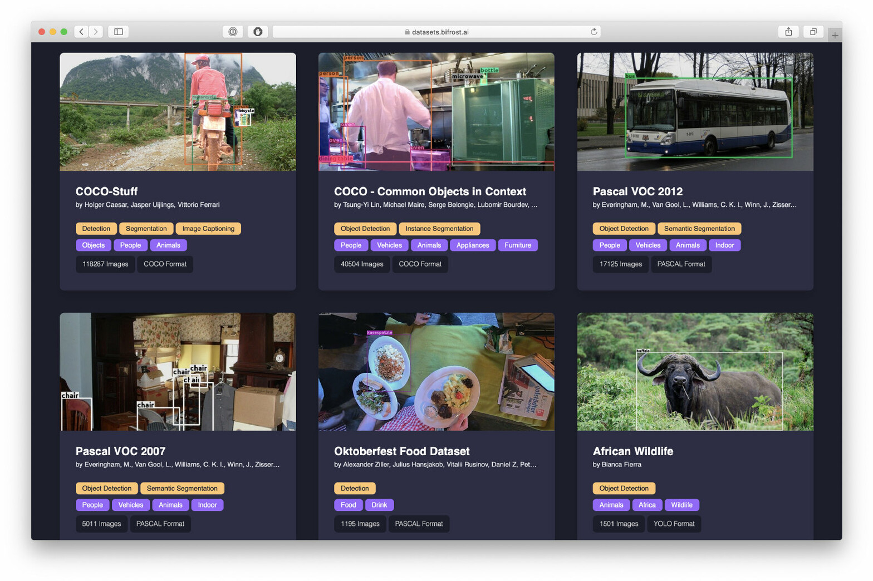Viewport: 873px width, 581px height.
Task: Click the Safari back navigation arrow
Action: 81,32
